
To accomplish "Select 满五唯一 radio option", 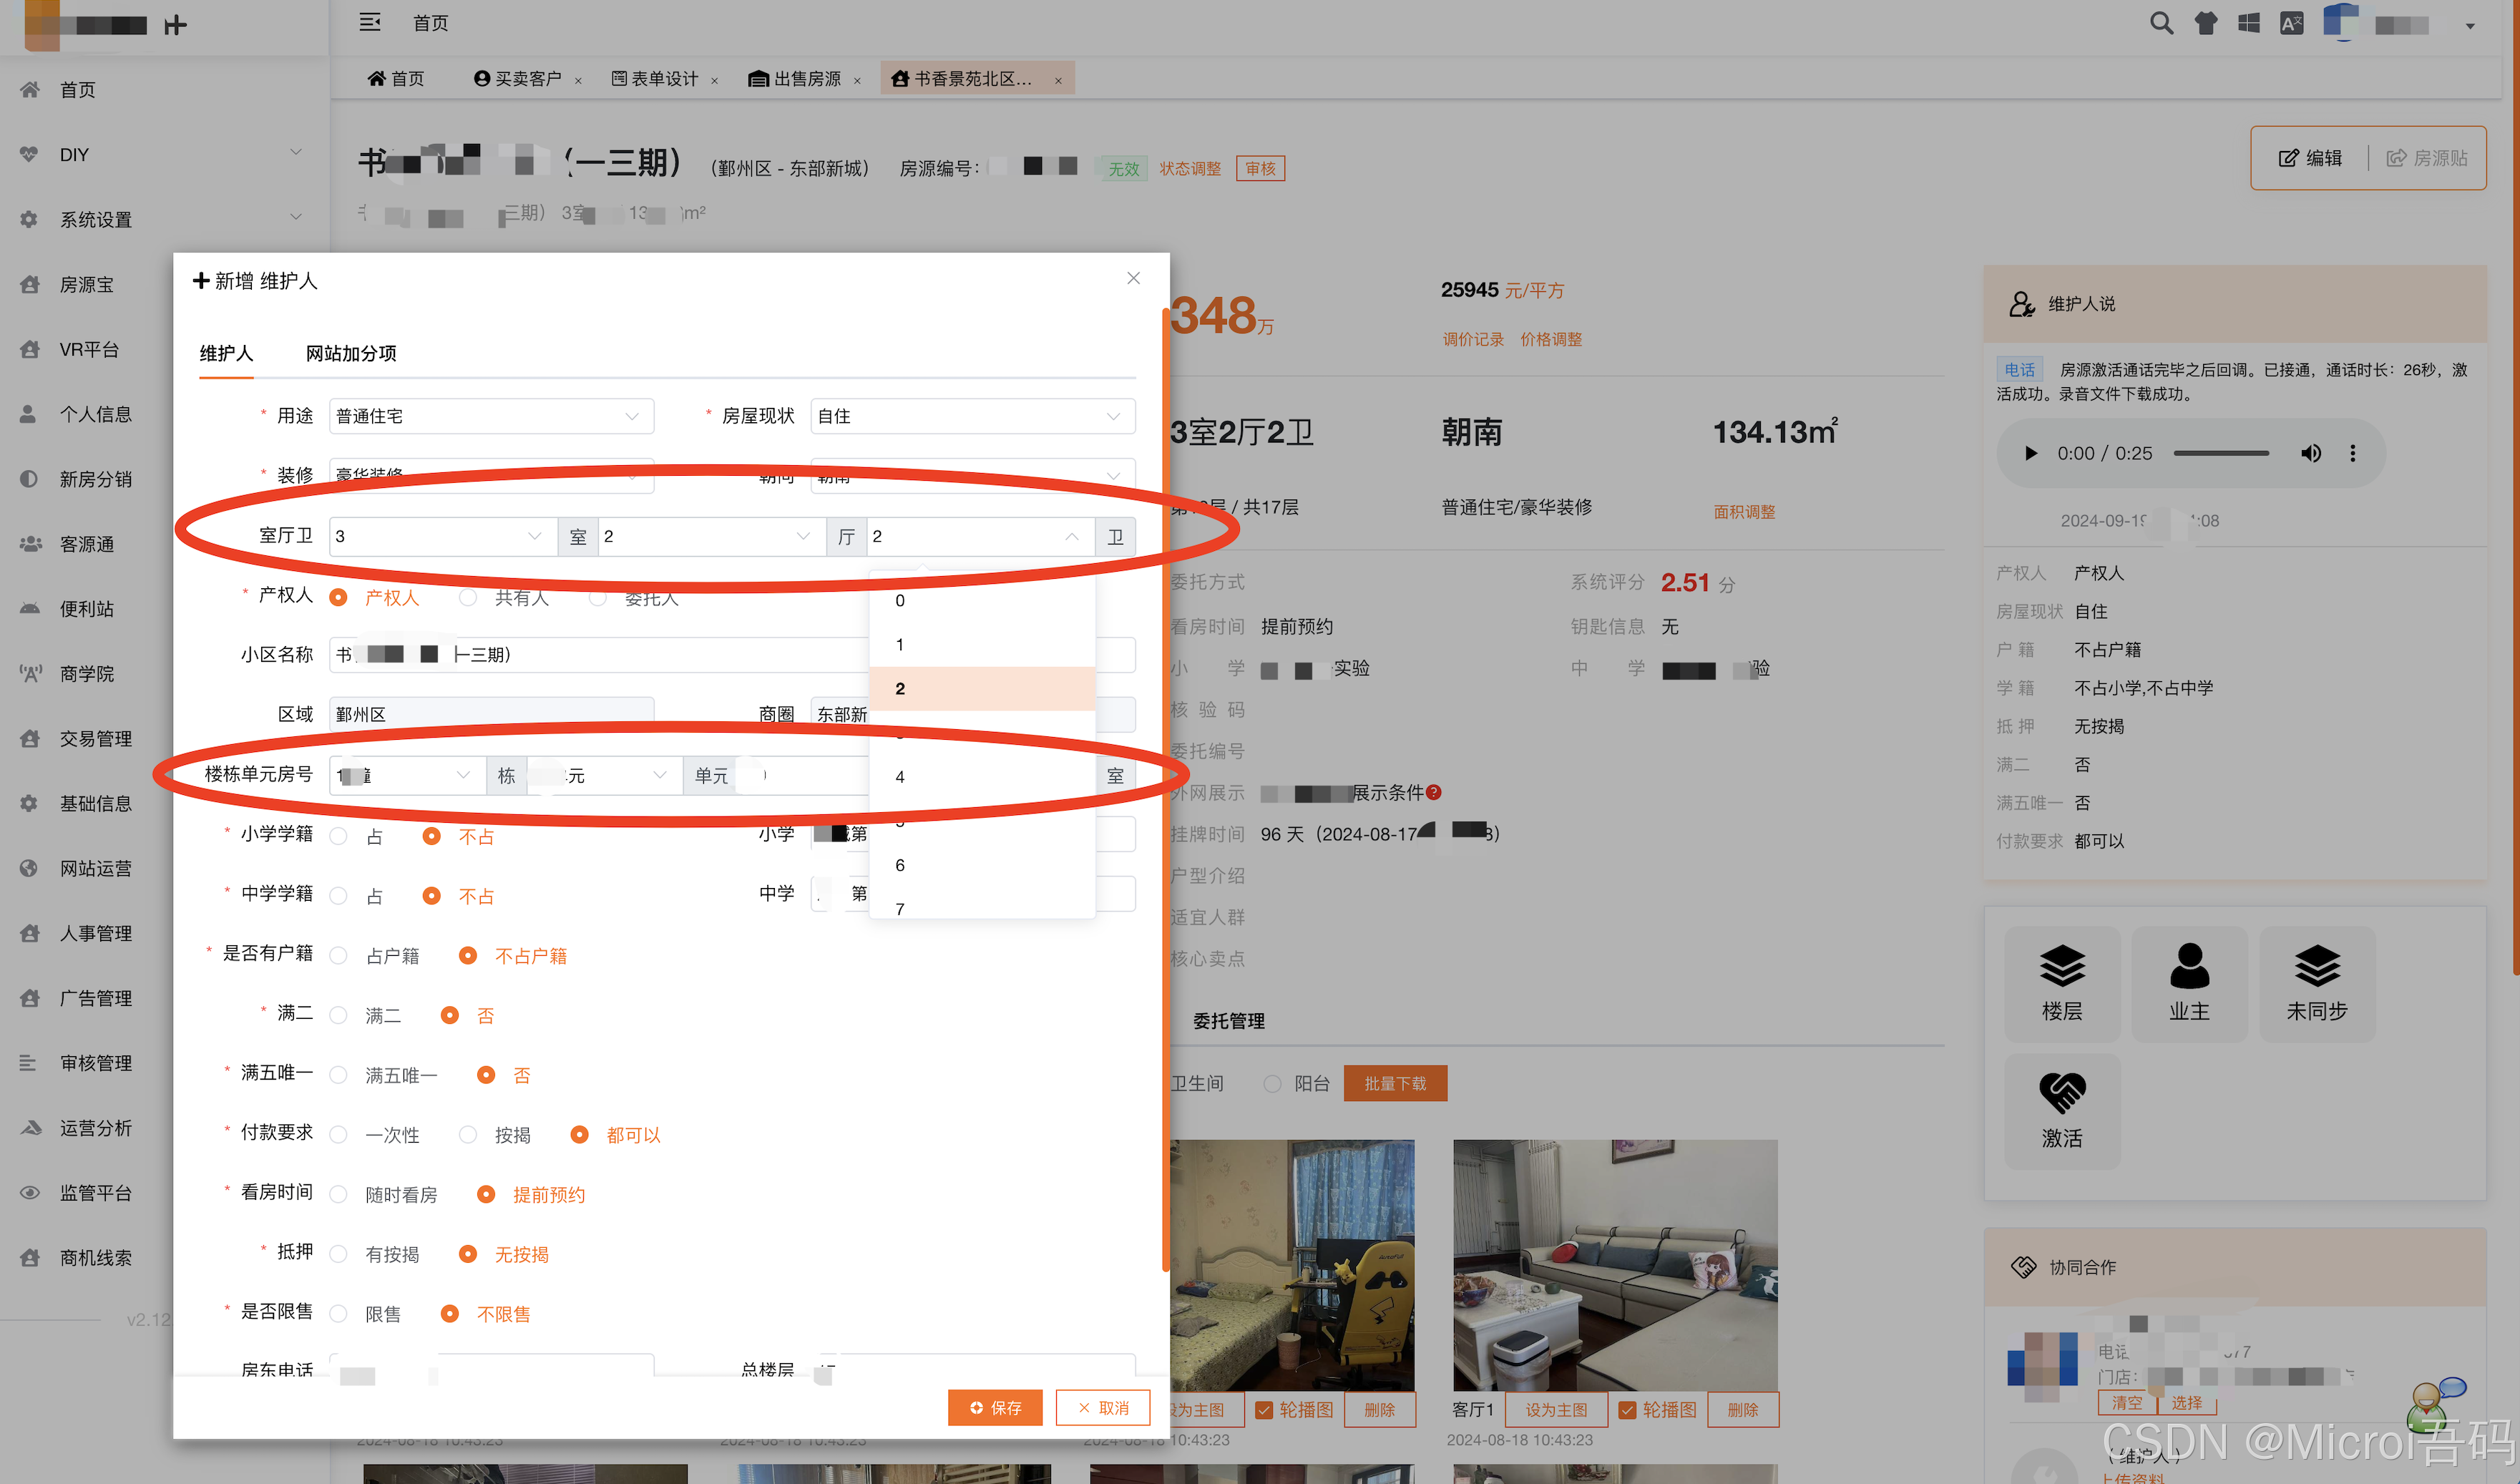I will click(339, 1075).
